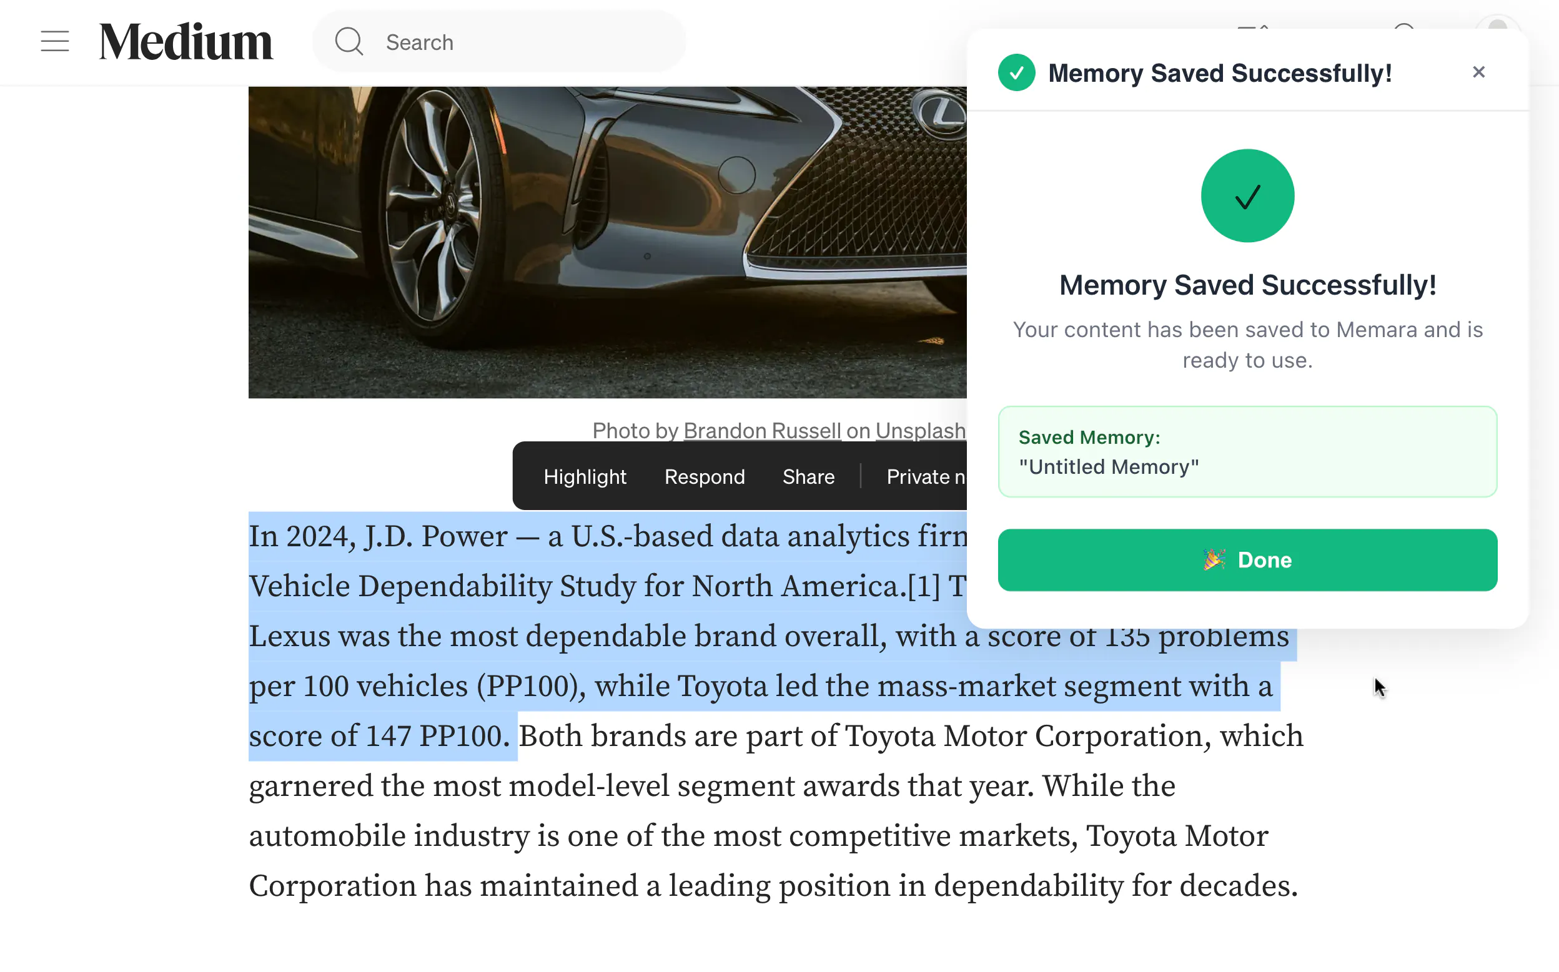Click the Medium logo
The image size is (1559, 972).
pyautogui.click(x=186, y=42)
